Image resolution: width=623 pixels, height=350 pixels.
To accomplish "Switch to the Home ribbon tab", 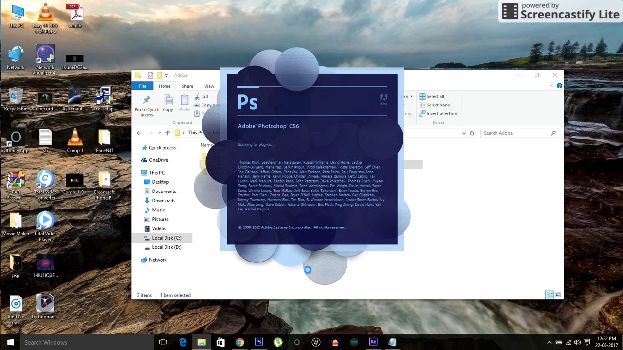I will tap(165, 86).
